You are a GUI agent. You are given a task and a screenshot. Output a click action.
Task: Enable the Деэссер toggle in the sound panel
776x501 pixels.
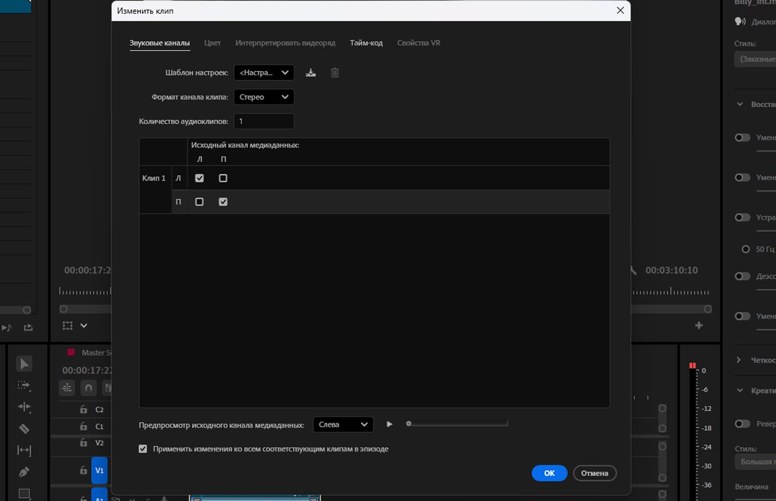pos(743,276)
